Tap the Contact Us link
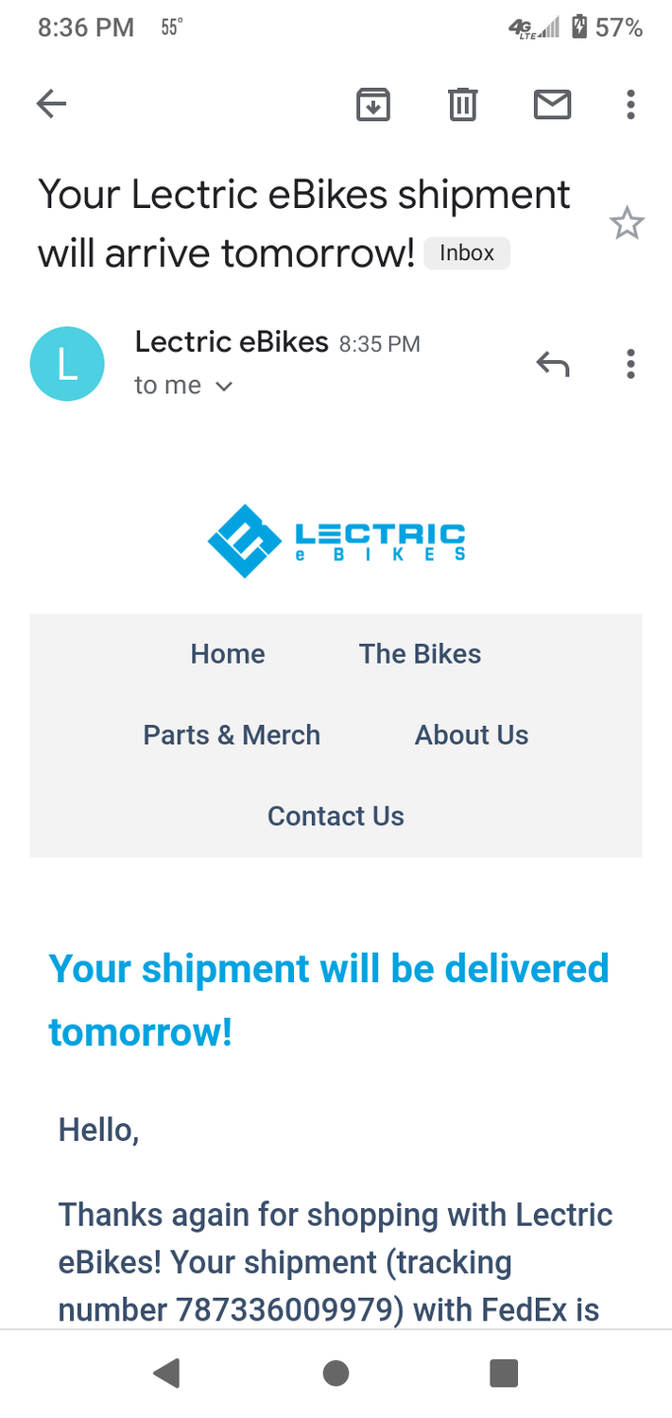This screenshot has width=672, height=1418. [x=336, y=816]
